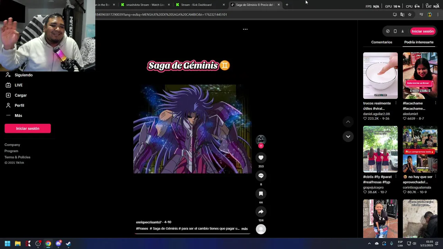Show hidden system tray icons
443x249 pixels.
coord(369,243)
